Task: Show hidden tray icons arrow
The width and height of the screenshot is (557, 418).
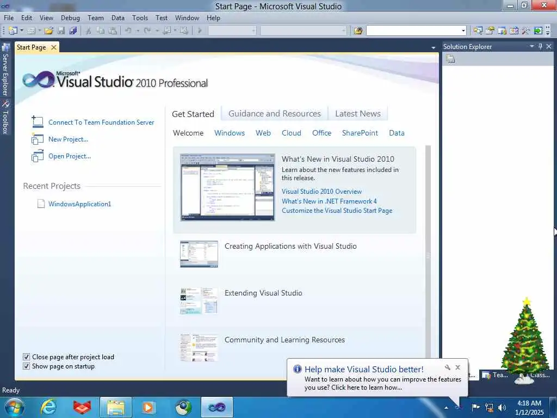Action: [446, 408]
